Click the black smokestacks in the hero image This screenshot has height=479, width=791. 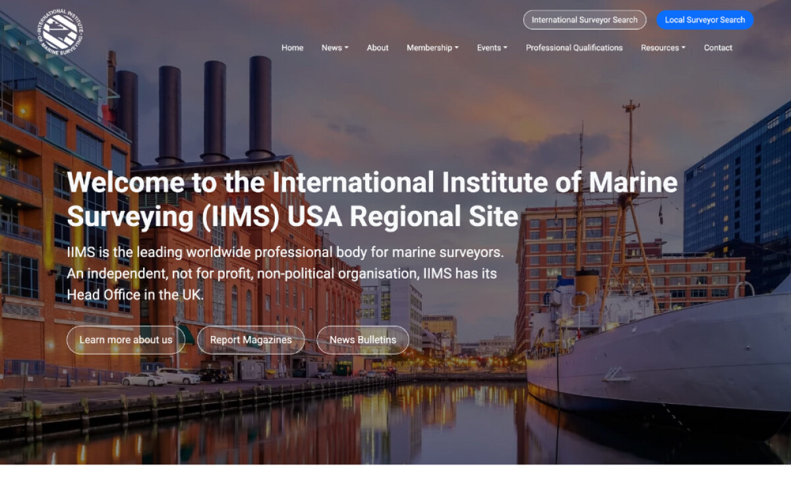point(214,109)
